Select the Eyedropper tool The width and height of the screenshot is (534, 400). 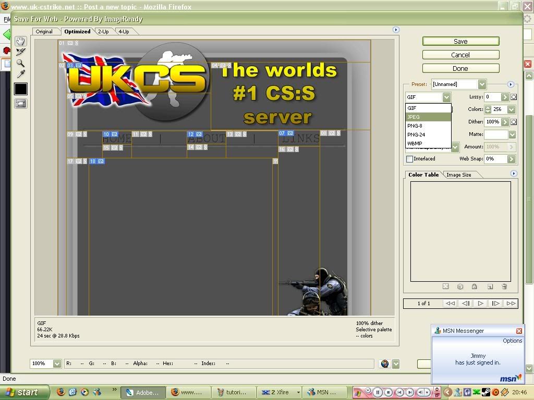point(20,74)
